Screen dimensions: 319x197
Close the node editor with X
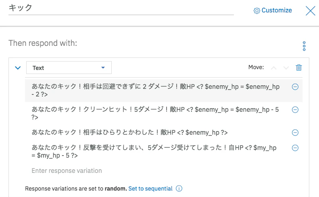click(x=310, y=10)
